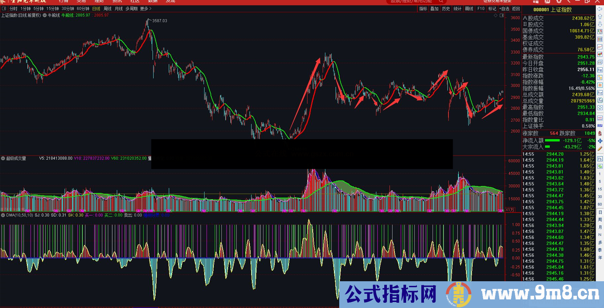The height and width of the screenshot is (308, 604).
Task: Toggle the small panel icon beside the diamond
Action: (502, 16)
